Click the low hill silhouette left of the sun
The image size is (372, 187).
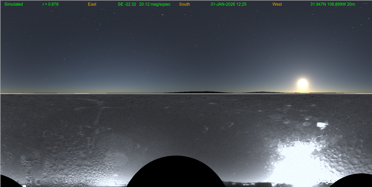263,92
